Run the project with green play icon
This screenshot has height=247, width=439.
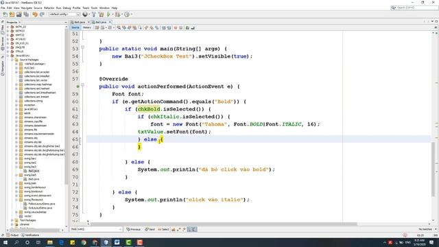tap(108, 14)
